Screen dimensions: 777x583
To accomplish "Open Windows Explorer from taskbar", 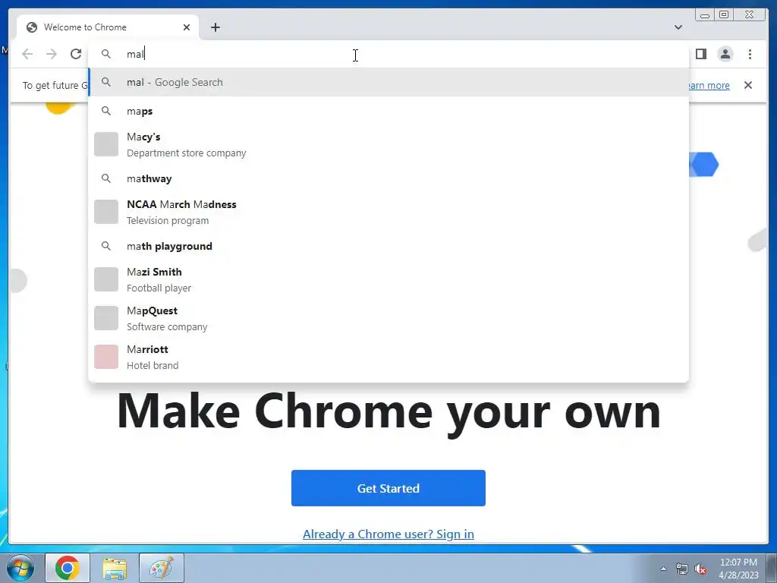I will [x=115, y=568].
